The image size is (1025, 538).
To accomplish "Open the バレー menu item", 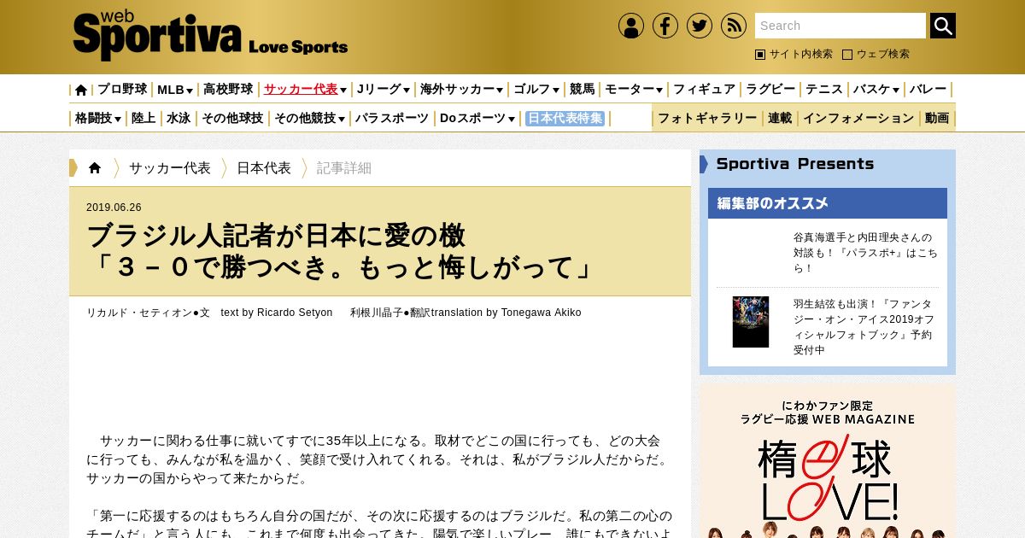I will click(928, 90).
